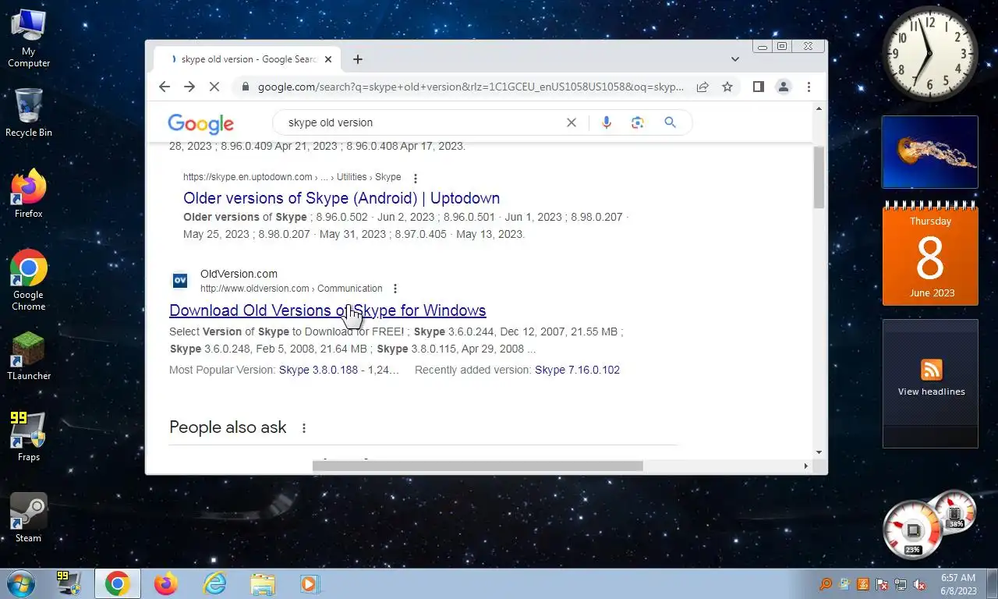This screenshot has width=998, height=599.
Task: Clear the Google search box text
Action: [571, 122]
